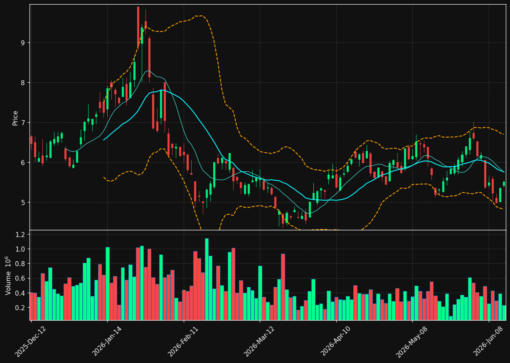
Task: Click the 2026-Jan-14 date label
Action: (x=107, y=341)
